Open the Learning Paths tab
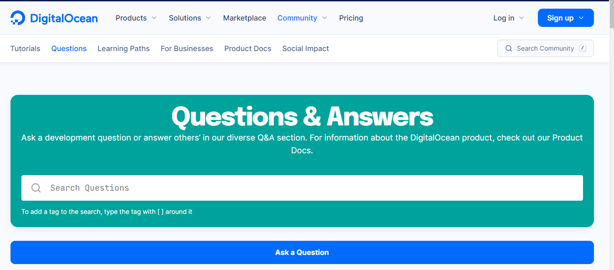The height and width of the screenshot is (270, 614). point(124,48)
